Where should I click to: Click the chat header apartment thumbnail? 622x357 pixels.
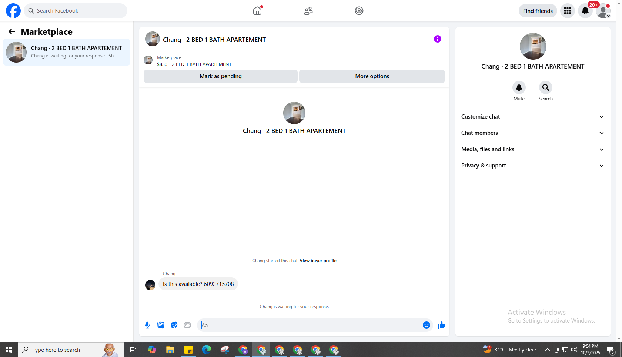[153, 39]
